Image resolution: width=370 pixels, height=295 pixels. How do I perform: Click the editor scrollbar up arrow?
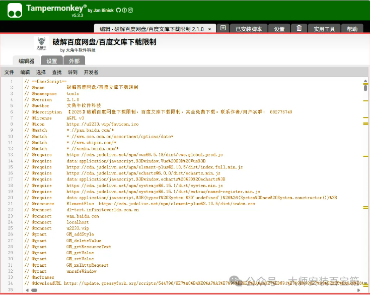365,81
